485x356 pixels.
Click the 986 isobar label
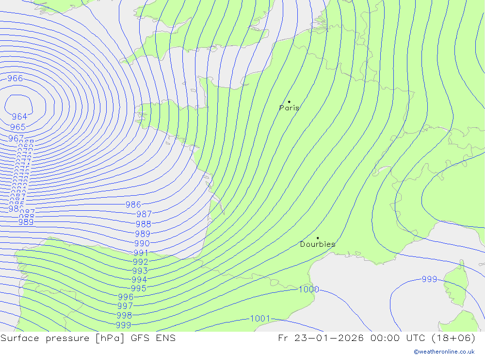click(x=133, y=204)
